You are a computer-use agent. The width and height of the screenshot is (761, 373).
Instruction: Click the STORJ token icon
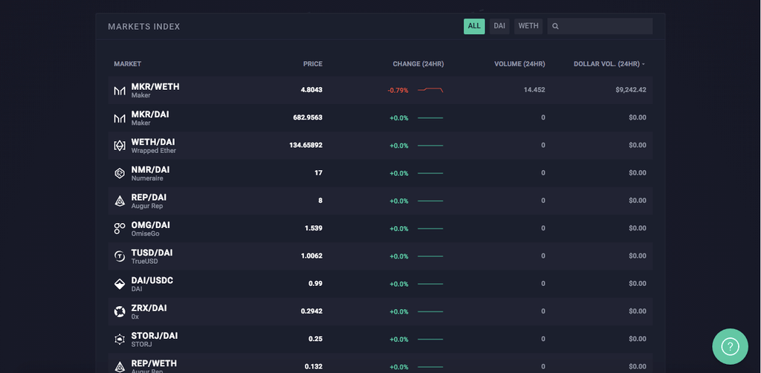tap(120, 339)
